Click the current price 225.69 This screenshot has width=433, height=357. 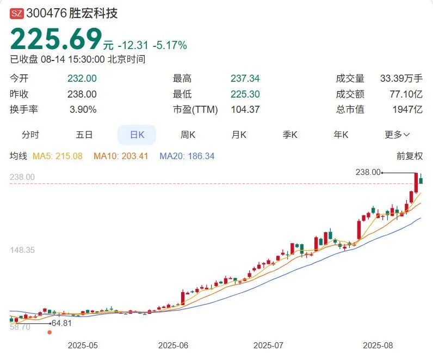click(x=57, y=39)
